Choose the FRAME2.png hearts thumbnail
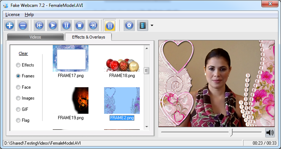 click(122, 101)
